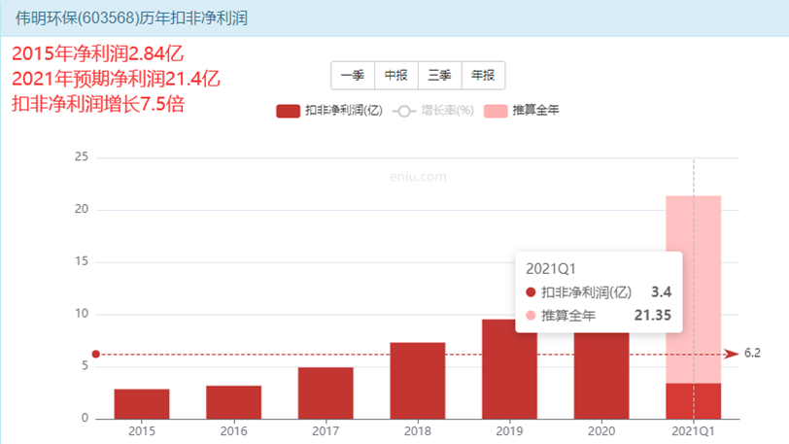Select the 2018 profit bar
Viewport: 789px width, 444px height.
pyautogui.click(x=418, y=381)
